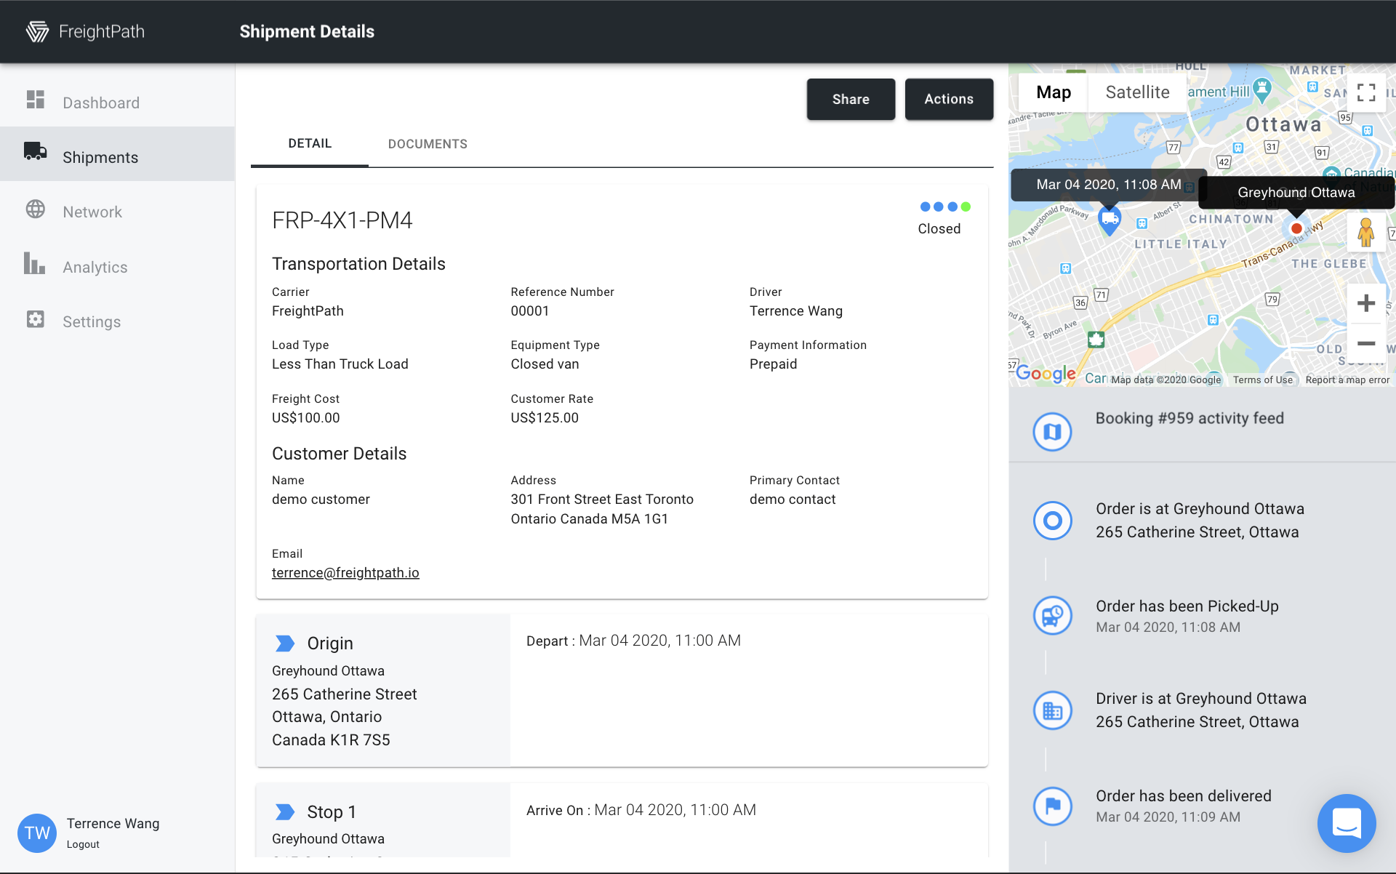This screenshot has height=874, width=1396.
Task: Click the Origin address 265 Catherine Street
Action: coord(345,694)
